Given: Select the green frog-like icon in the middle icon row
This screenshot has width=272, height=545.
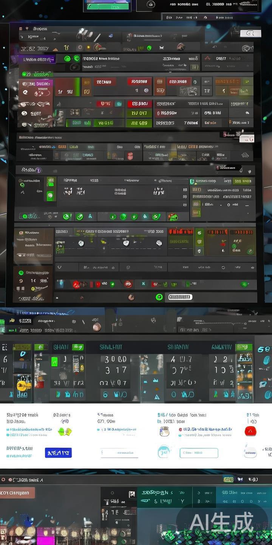Looking at the screenshot, I should click(x=173, y=217).
